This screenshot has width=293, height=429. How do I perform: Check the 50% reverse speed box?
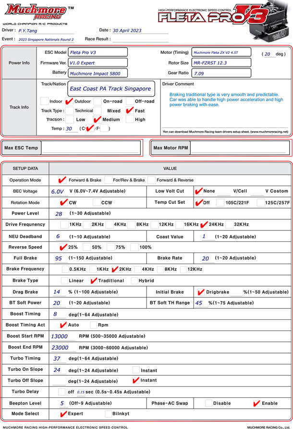87,247
